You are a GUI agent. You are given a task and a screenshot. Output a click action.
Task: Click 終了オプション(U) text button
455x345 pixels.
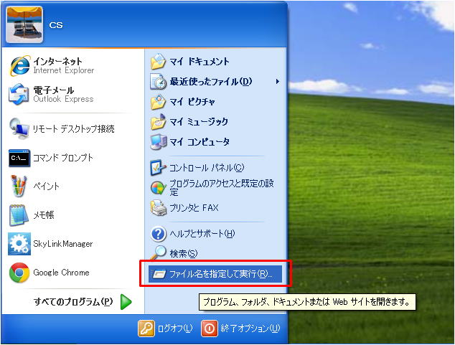pos(250,329)
